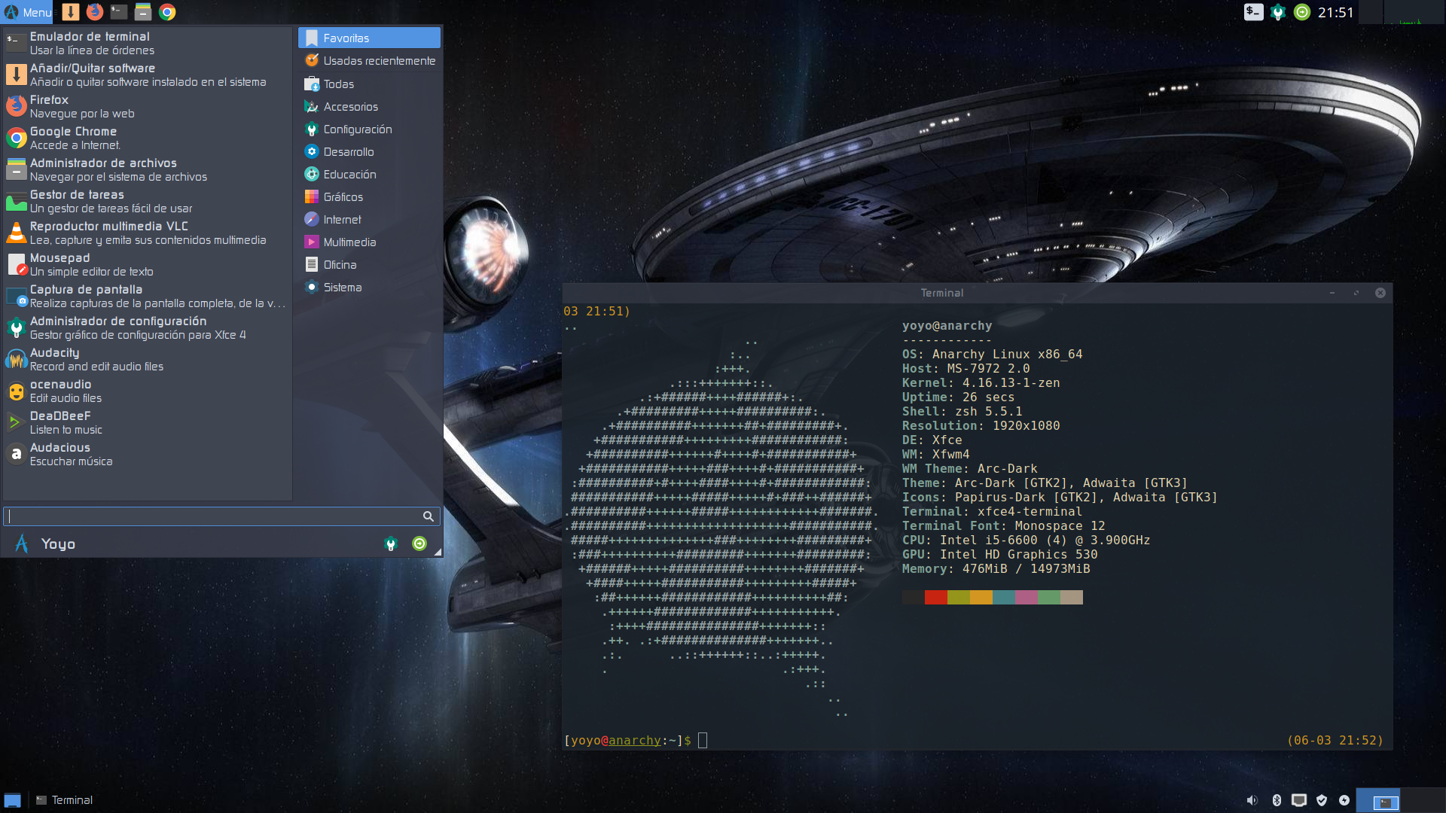Select Terminal button in bottom taskbar
The image size is (1446, 813).
coord(65,800)
